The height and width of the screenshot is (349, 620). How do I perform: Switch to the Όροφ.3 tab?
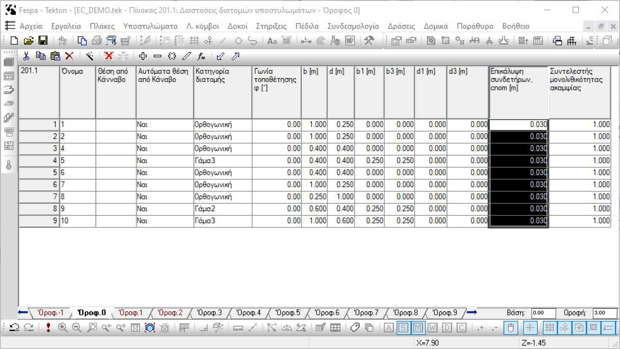209,313
